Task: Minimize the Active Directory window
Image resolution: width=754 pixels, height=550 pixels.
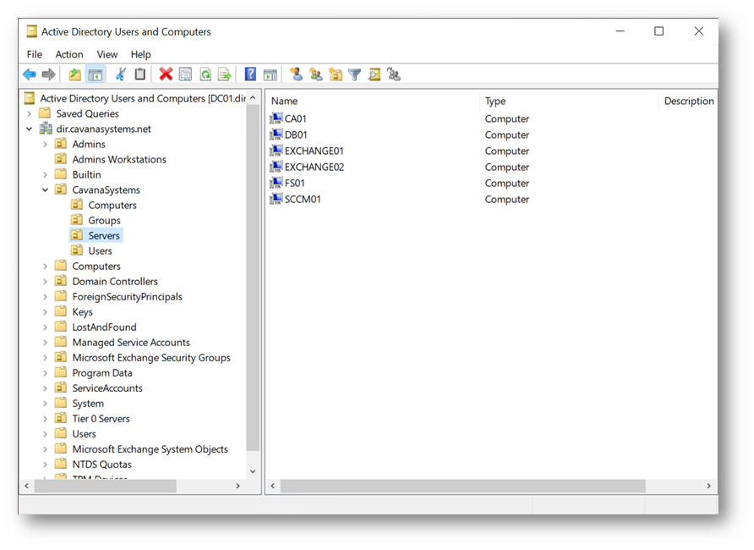Action: (620, 31)
